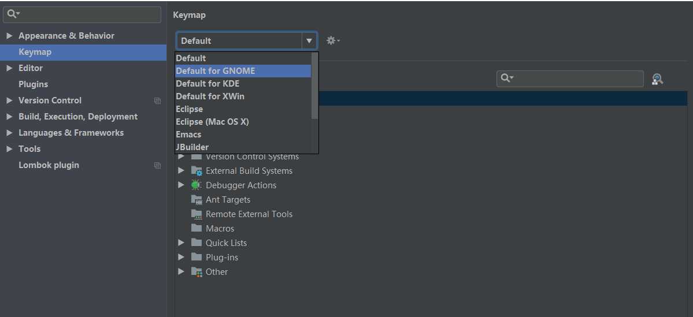Expand Debugger Actions node
The image size is (693, 317).
coord(181,185)
